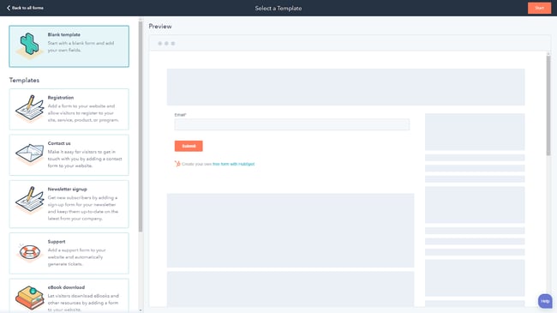Click the HubSpot sprocket logo icon
The height and width of the screenshot is (313, 557).
tap(177, 164)
